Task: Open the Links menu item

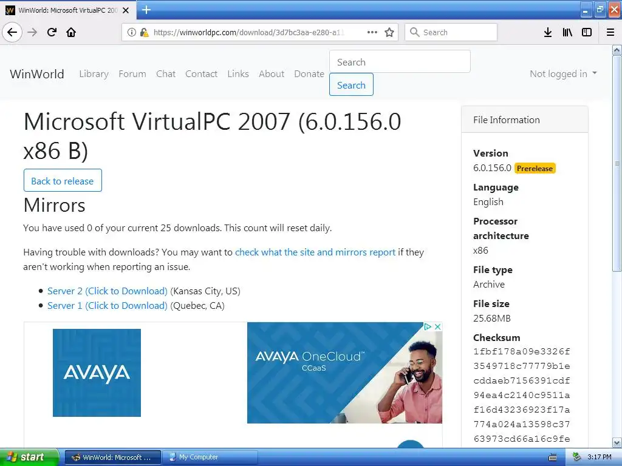Action: (x=238, y=73)
